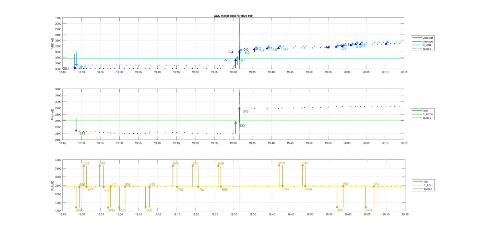Click the "-2.6" VBD data label

click(x=343, y=49)
